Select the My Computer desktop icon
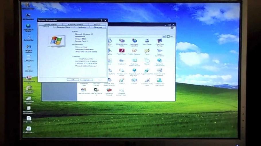The height and width of the screenshot is (146, 261). click(x=28, y=17)
